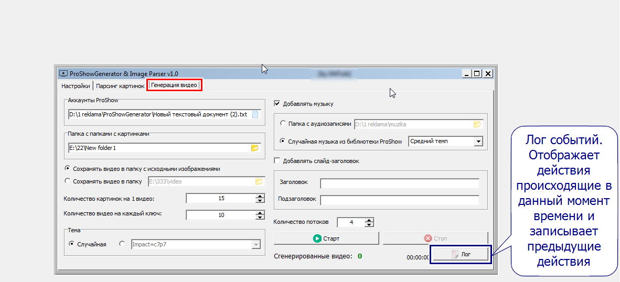Expand the Средний темп tempo dropdown
Viewport: 620px width, 282px height.
point(478,142)
